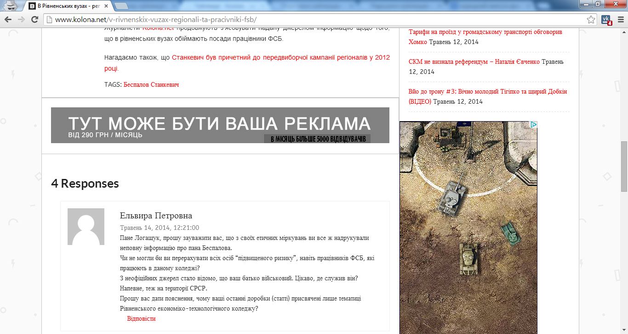628x334 pixels.
Task: Click the Ельвира Петровна avatar image
Action: point(86,227)
